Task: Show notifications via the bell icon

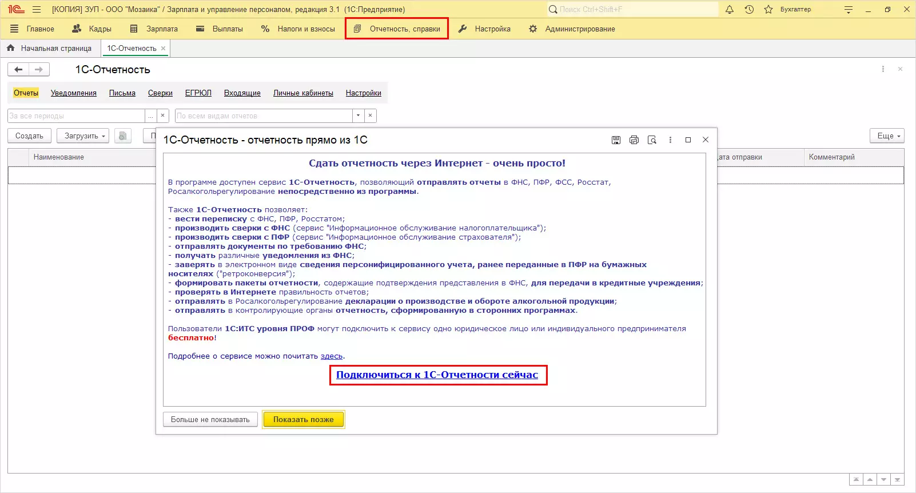Action: tap(730, 9)
